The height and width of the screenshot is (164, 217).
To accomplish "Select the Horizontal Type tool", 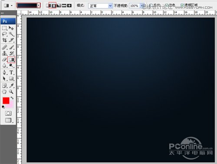I will click(x=11, y=72).
